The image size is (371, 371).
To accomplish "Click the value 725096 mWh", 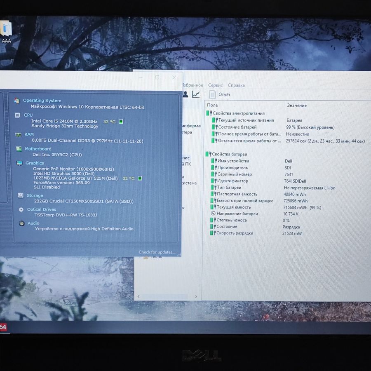I will [x=296, y=201].
